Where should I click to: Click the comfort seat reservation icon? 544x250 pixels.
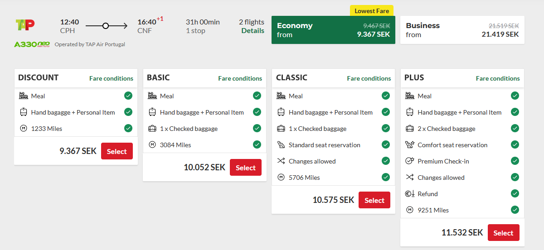tap(410, 145)
